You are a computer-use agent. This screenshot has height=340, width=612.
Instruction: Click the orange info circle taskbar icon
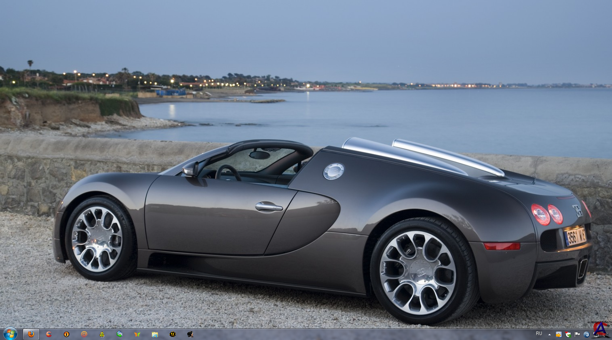point(67,334)
